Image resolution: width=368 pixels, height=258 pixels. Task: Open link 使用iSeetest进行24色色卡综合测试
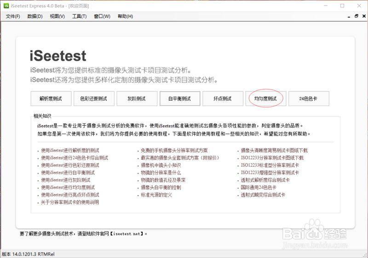point(75,158)
